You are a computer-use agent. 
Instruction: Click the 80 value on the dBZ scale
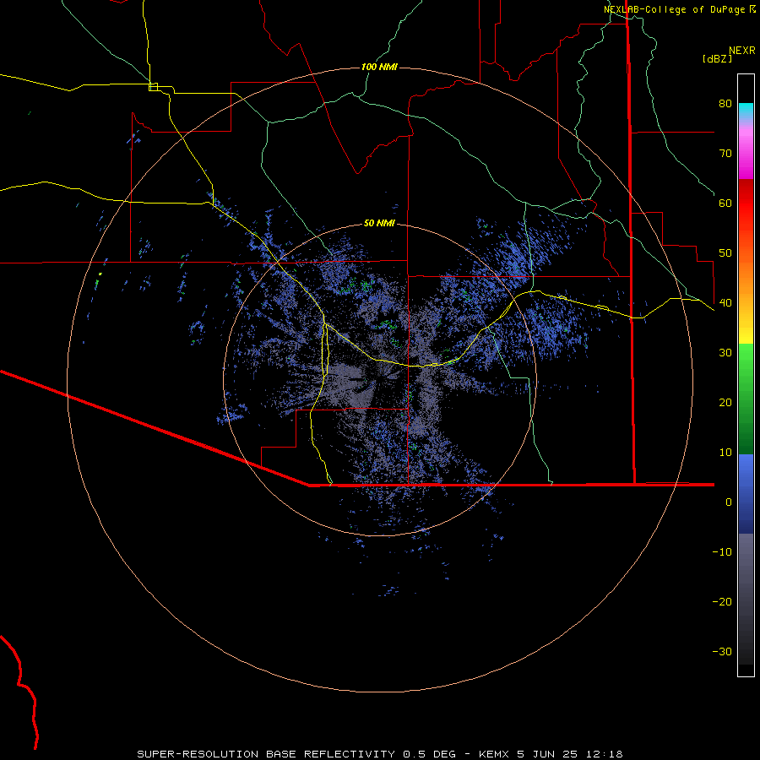tap(725, 104)
